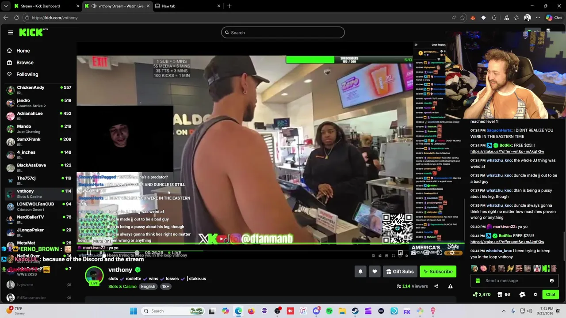566x318 pixels.
Task: Go back in browser history
Action: click(x=5, y=18)
